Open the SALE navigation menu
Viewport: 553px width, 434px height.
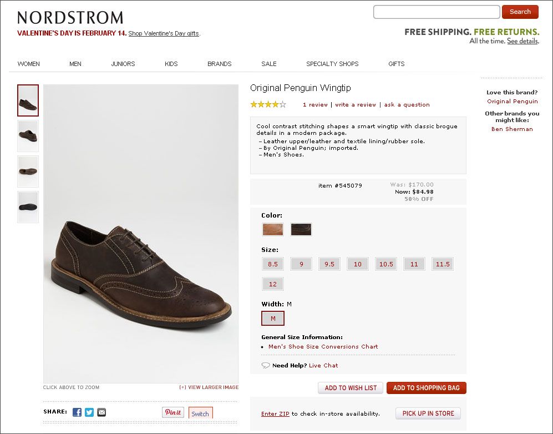269,64
